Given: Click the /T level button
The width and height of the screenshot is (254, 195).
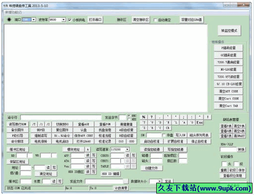Looking at the screenshot, I should [x=34, y=124].
